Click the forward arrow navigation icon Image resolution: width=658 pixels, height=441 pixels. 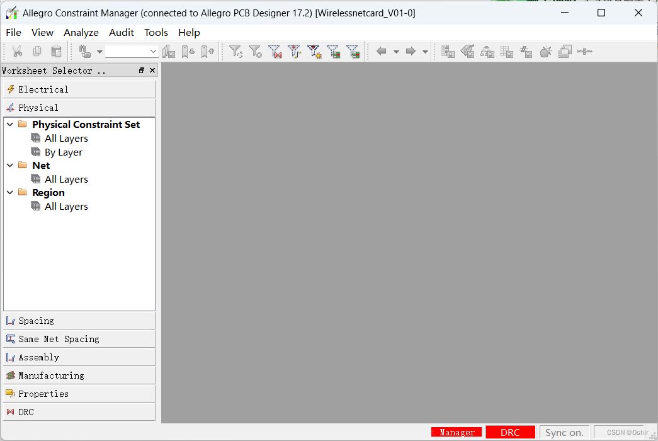point(411,52)
